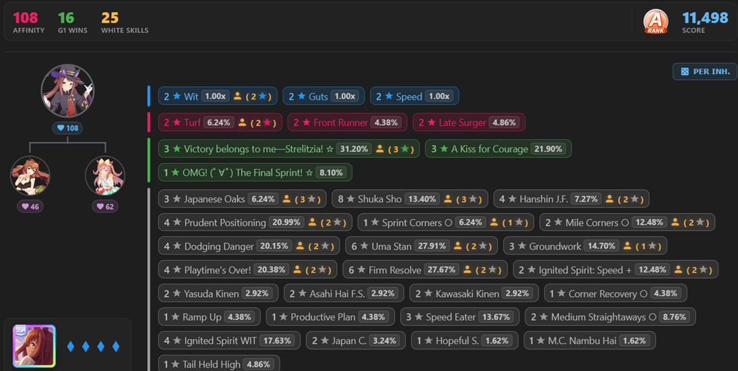Click the last blue diamond beside SSR card
The width and height of the screenshot is (738, 371).
click(x=116, y=347)
